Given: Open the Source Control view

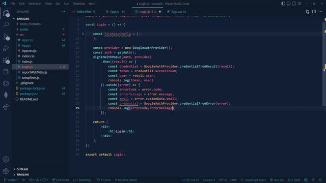Looking at the screenshot, I should (6, 37).
